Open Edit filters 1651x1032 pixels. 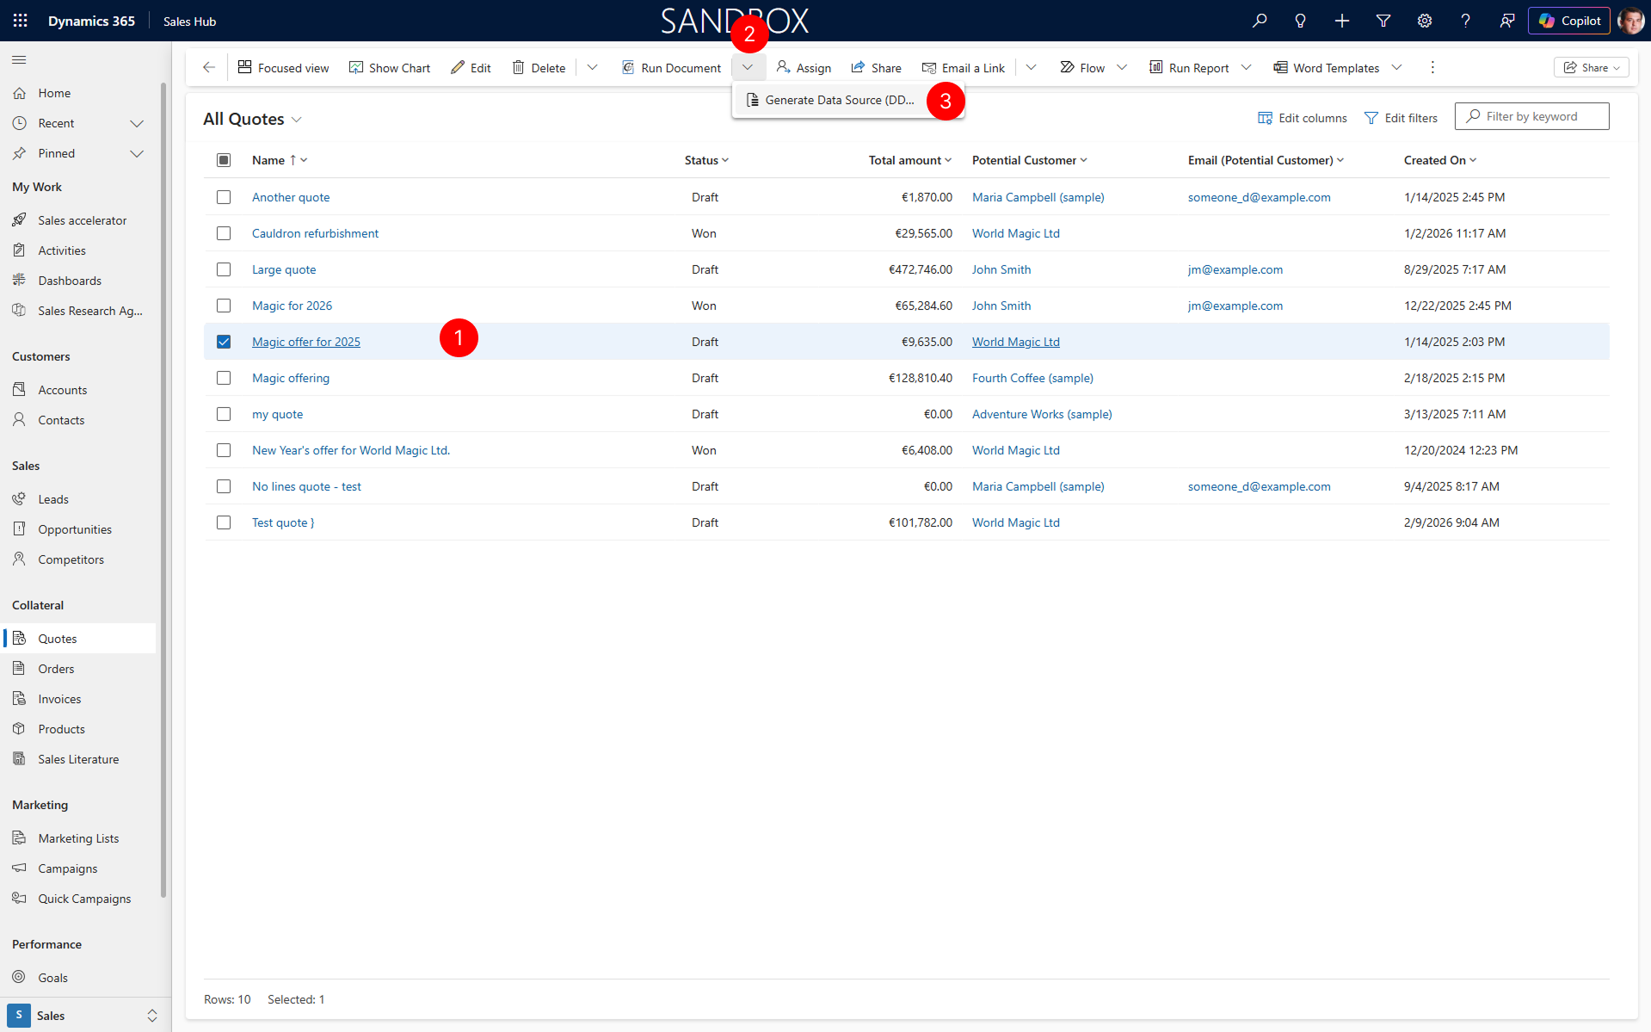click(x=1401, y=118)
